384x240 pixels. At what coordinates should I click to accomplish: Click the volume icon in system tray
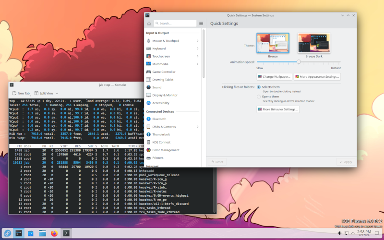click(x=339, y=233)
